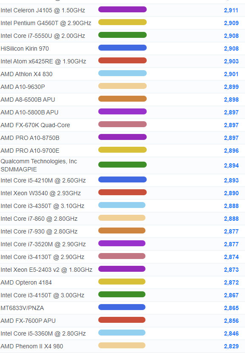This screenshot has height=353, width=245.
Task: Open the Intel Celeron J4105 @ 1.50GHz link
Action: tap(43, 10)
